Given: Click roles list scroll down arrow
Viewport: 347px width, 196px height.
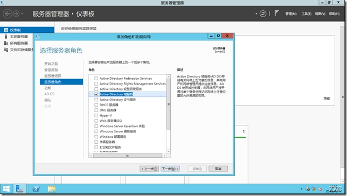Looking at the screenshot, I should pos(169,151).
